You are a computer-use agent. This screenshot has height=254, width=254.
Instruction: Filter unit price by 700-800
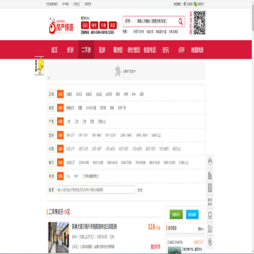click(140, 163)
